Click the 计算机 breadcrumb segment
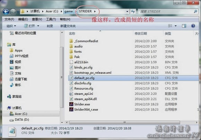201x140 pixels. [x=35, y=11]
